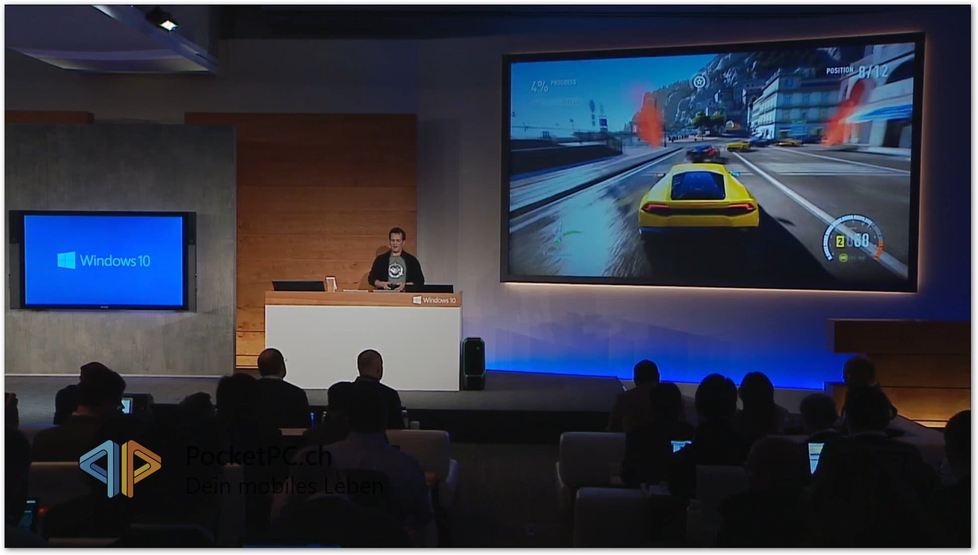Click the ceiling-mounted projector
Image resolution: width=978 pixels, height=555 pixels.
(x=162, y=18)
